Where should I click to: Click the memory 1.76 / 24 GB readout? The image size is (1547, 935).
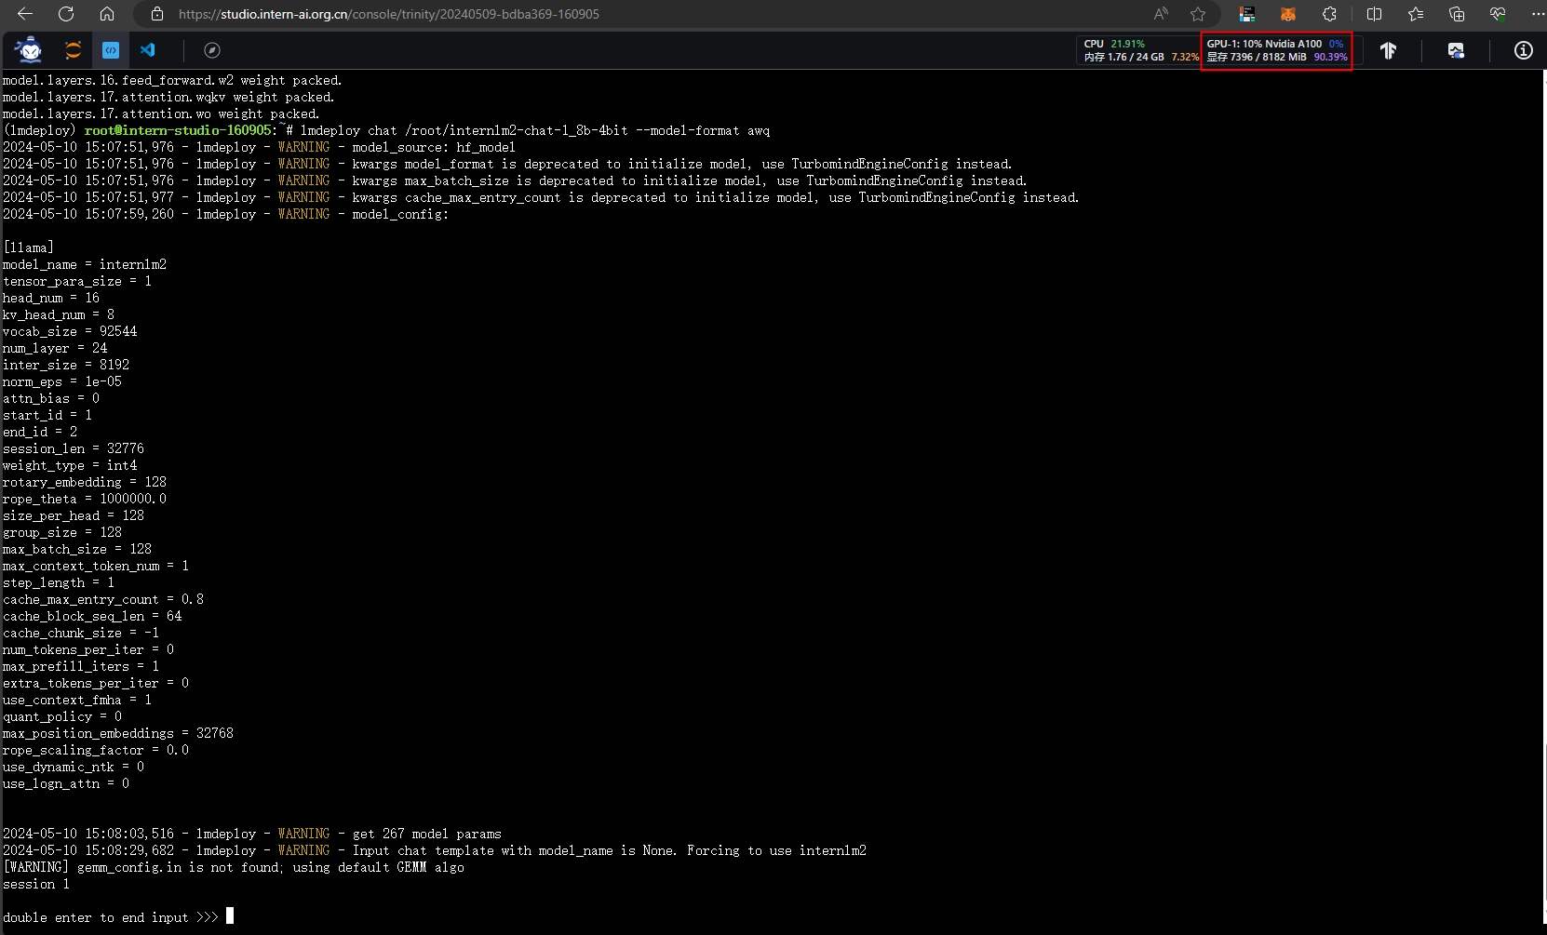click(1141, 57)
